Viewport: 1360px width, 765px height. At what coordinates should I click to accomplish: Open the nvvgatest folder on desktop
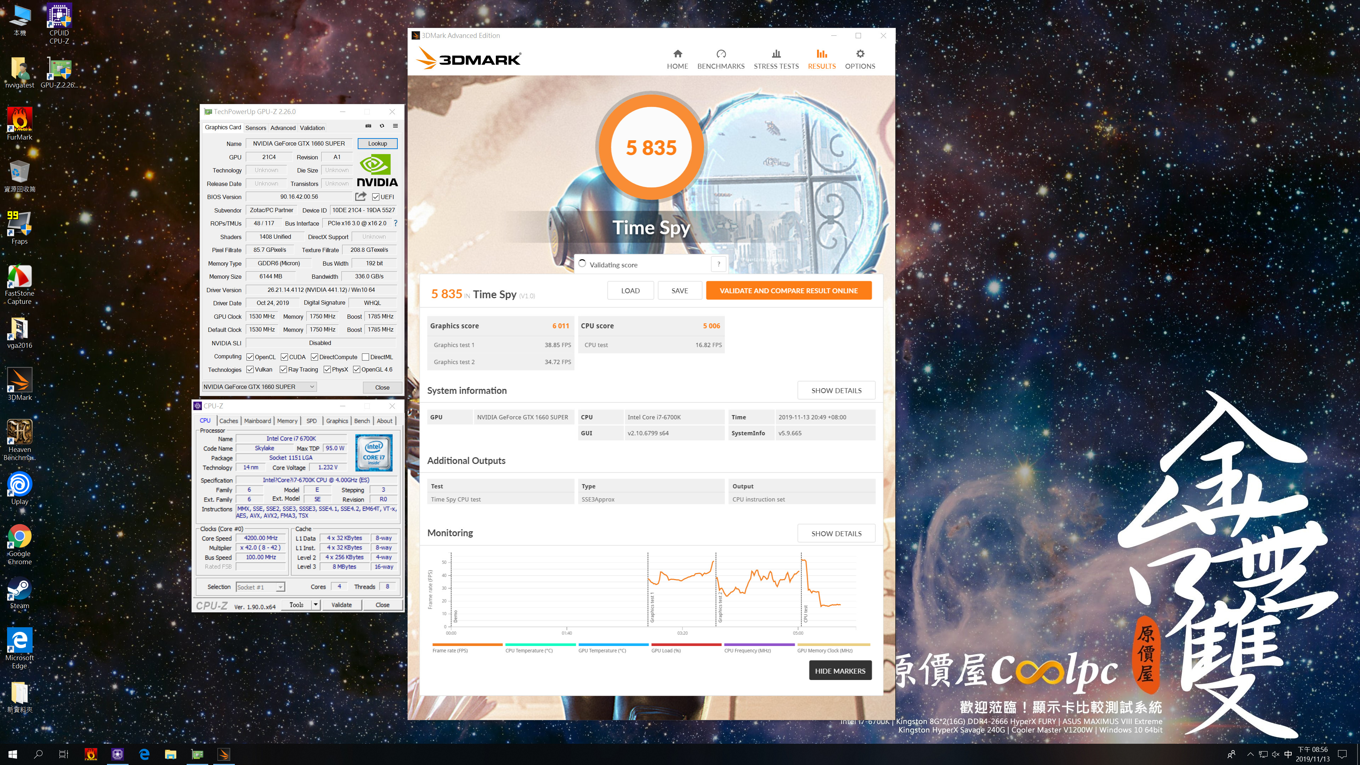(x=19, y=73)
